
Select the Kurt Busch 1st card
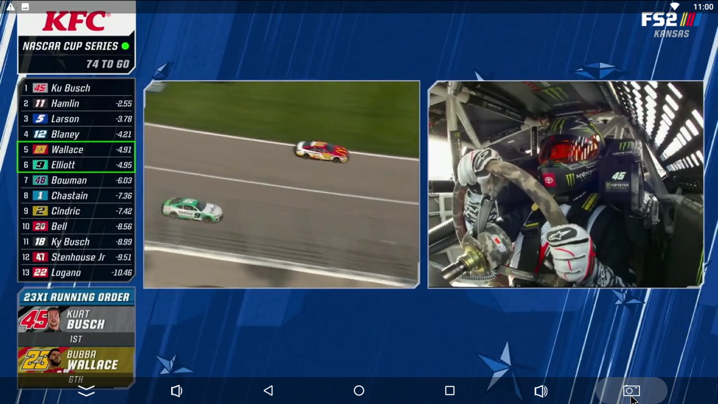point(76,325)
